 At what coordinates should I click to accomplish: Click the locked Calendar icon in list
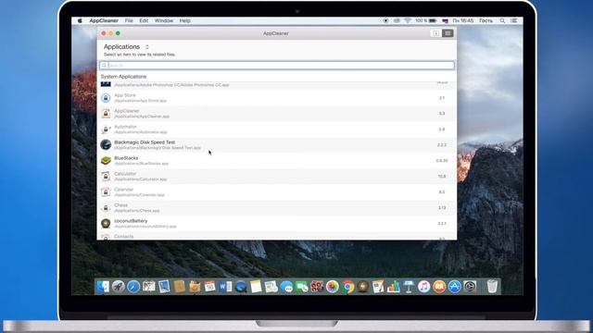click(x=106, y=192)
